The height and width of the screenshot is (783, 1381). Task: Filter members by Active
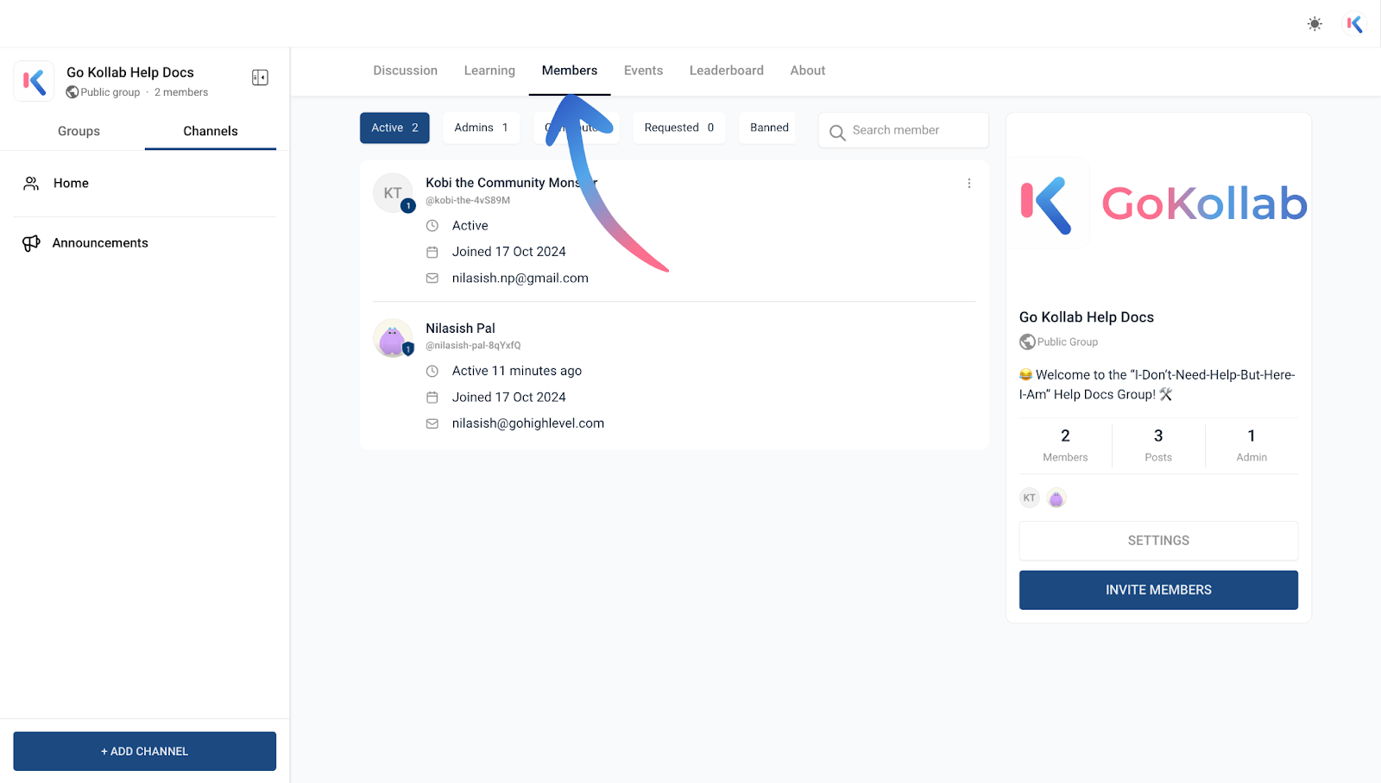[x=394, y=128]
